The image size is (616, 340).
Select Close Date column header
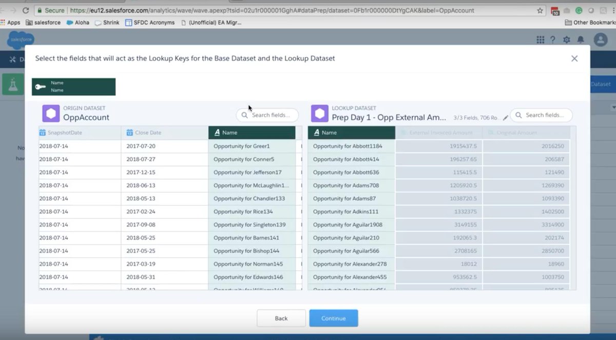(165, 133)
